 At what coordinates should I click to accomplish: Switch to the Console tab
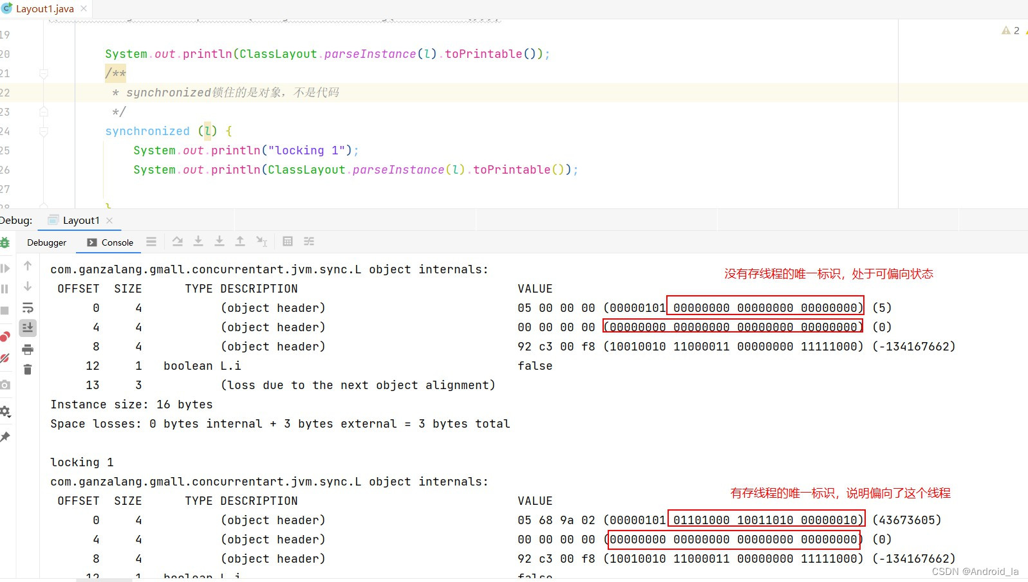tap(110, 242)
